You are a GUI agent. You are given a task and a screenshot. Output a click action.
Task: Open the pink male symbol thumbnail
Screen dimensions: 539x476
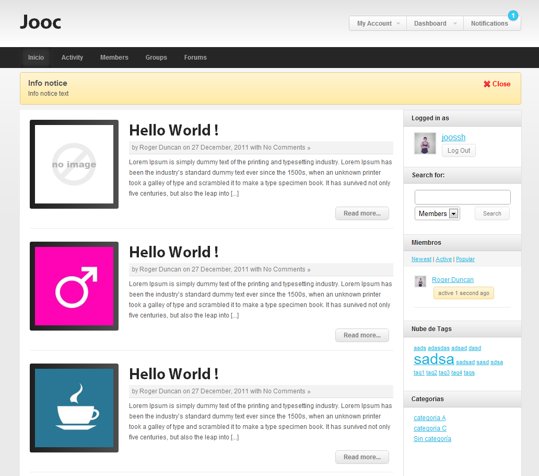point(74,286)
